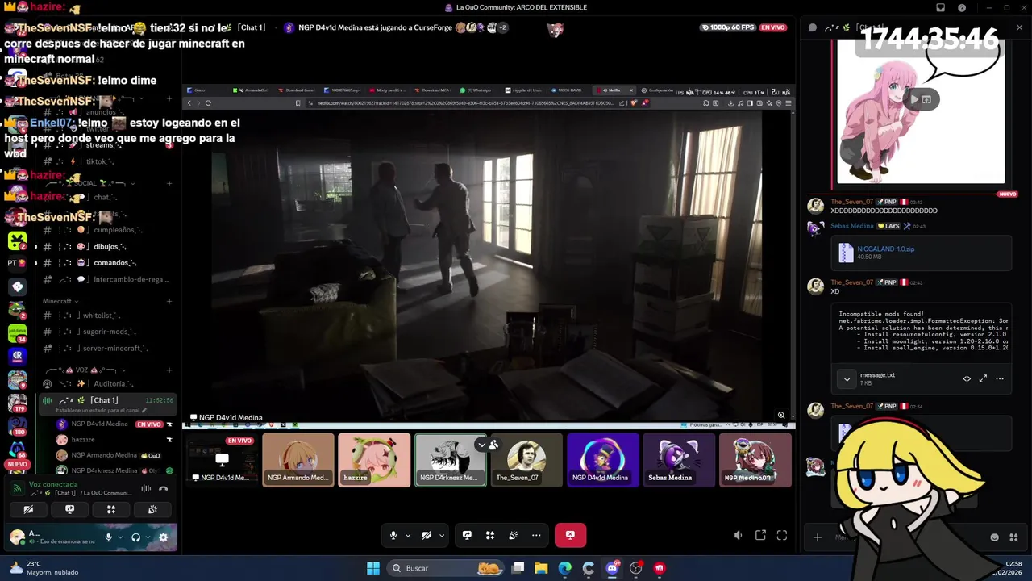Select the Sebas Medina participant tile
The height and width of the screenshot is (581, 1032).
[679, 460]
